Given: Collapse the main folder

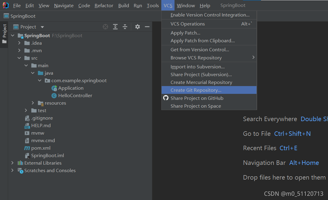Looking at the screenshot, I should pos(26,66).
